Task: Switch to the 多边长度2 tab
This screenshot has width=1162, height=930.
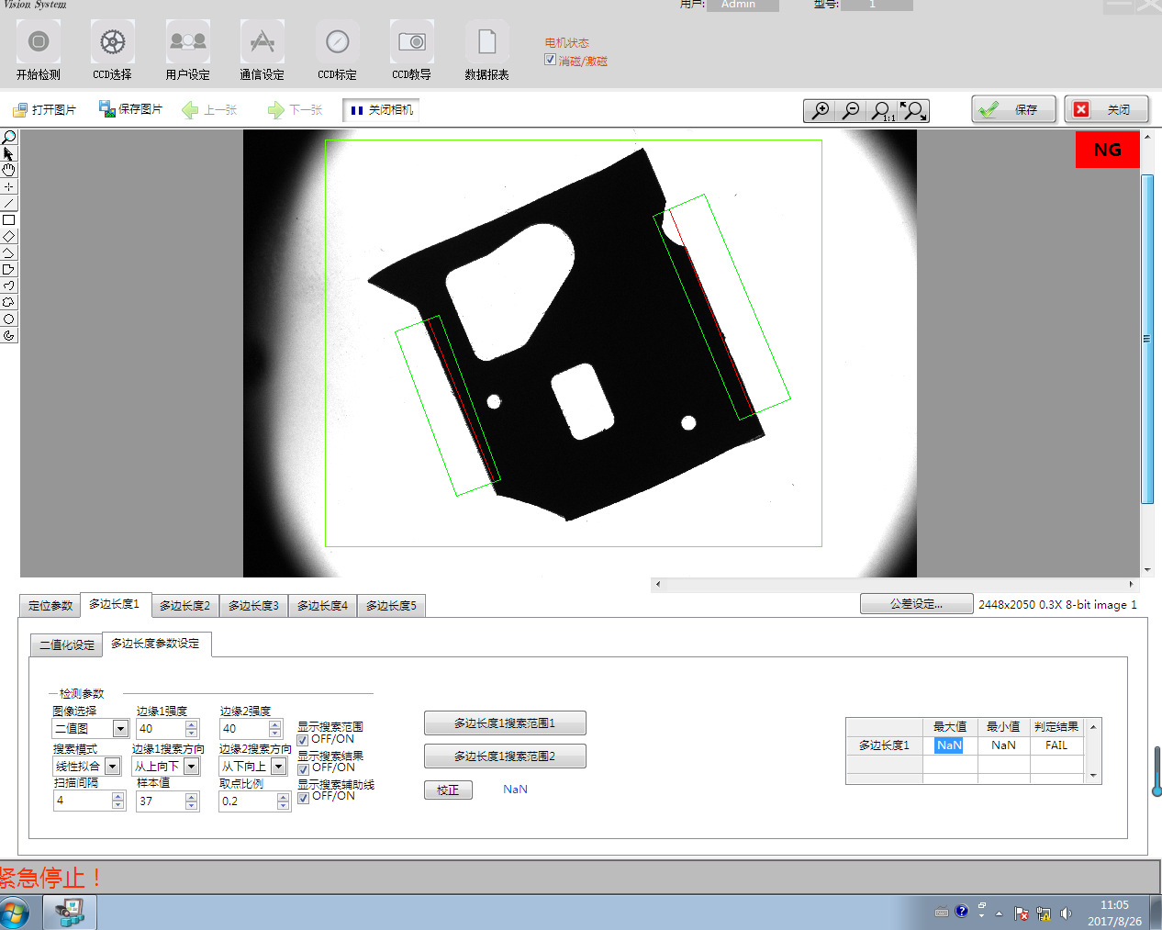Action: (184, 606)
